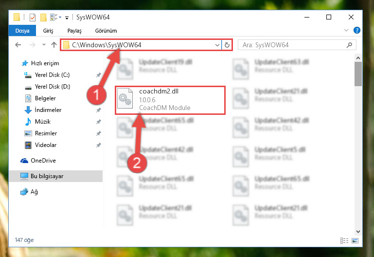The height and width of the screenshot is (257, 374).
Task: Go up one folder level
Action: [54, 45]
